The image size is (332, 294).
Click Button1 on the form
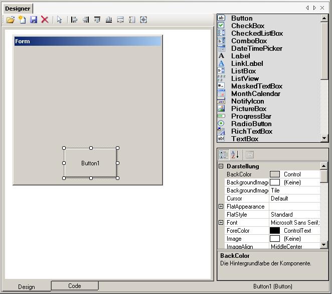click(x=90, y=163)
